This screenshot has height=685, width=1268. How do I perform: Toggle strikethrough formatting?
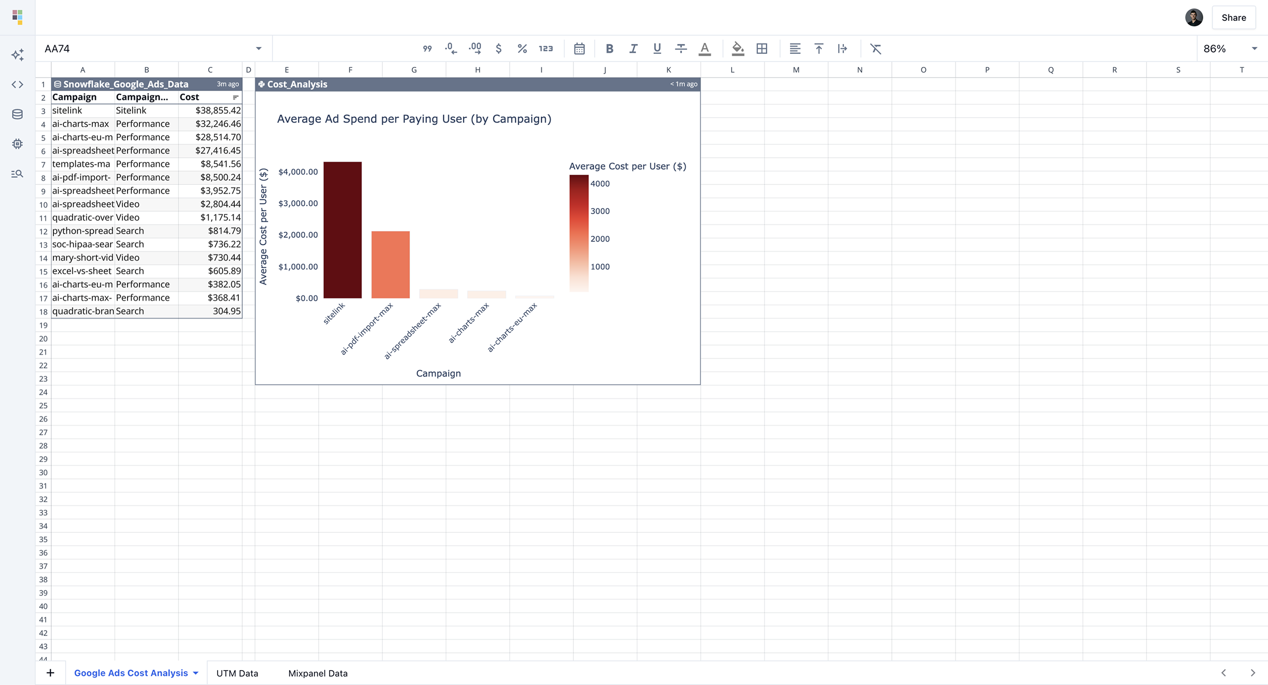click(681, 48)
